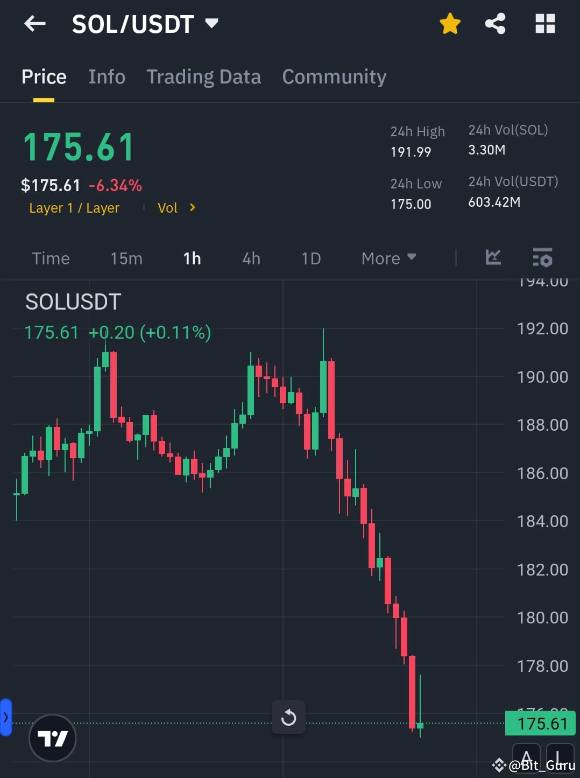The image size is (580, 778).
Task: Open the Community tab
Action: click(334, 76)
